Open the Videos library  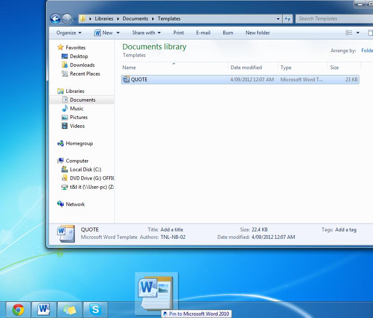pyautogui.click(x=77, y=126)
